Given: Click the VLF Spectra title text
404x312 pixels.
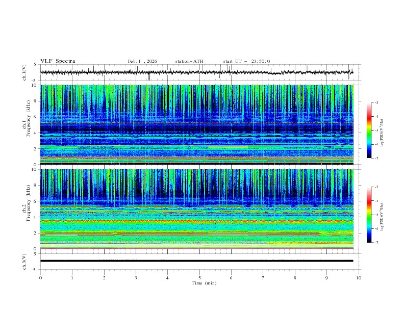Looking at the screenshot, I should [58, 61].
